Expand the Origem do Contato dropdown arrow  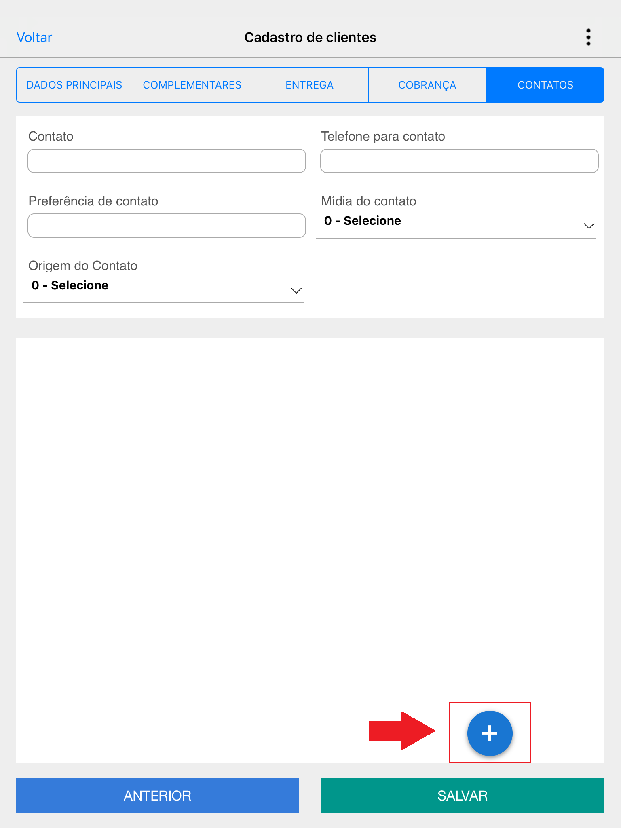296,290
